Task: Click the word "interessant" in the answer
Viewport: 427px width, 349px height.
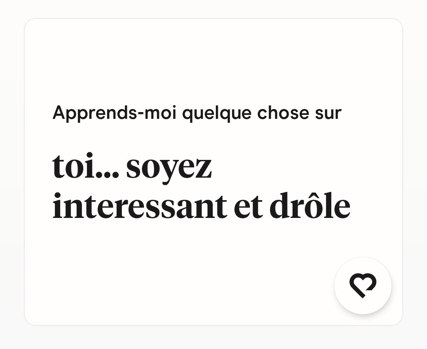Action: (x=140, y=206)
